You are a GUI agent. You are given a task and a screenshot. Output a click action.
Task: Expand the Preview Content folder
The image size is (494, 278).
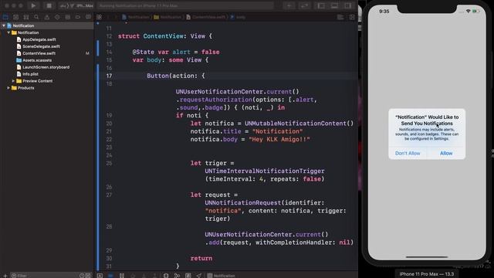tap(13, 81)
